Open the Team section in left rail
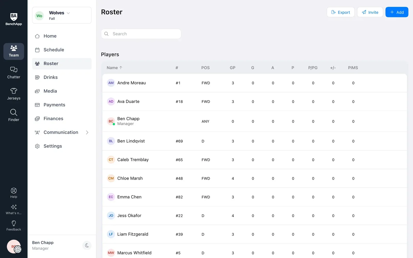Image resolution: width=413 pixels, height=258 pixels. coord(14,51)
